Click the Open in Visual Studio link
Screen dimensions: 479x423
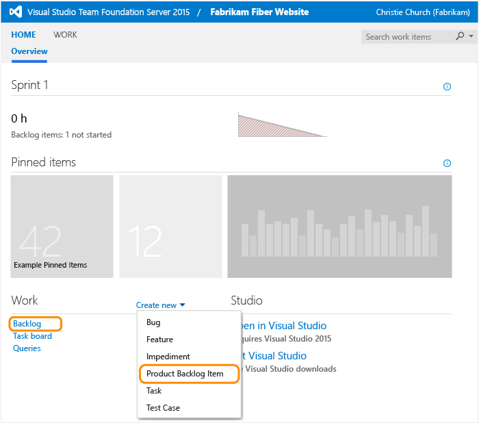284,326
